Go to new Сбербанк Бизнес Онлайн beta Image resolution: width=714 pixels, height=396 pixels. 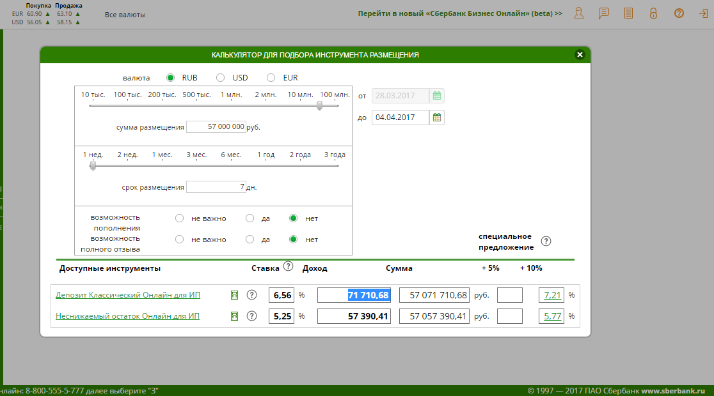pos(460,13)
